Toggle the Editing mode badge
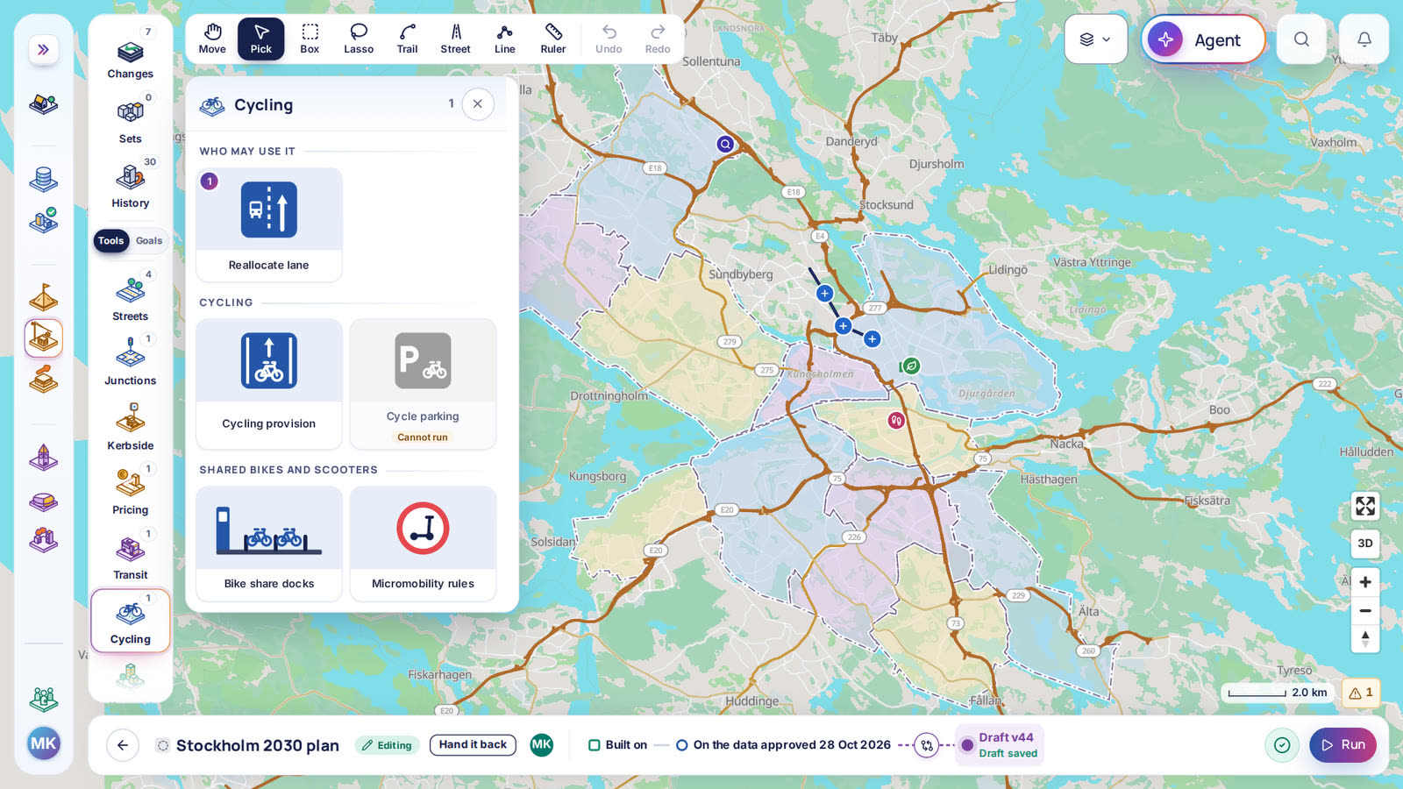Screen dimensions: 1403x789 coord(387,745)
